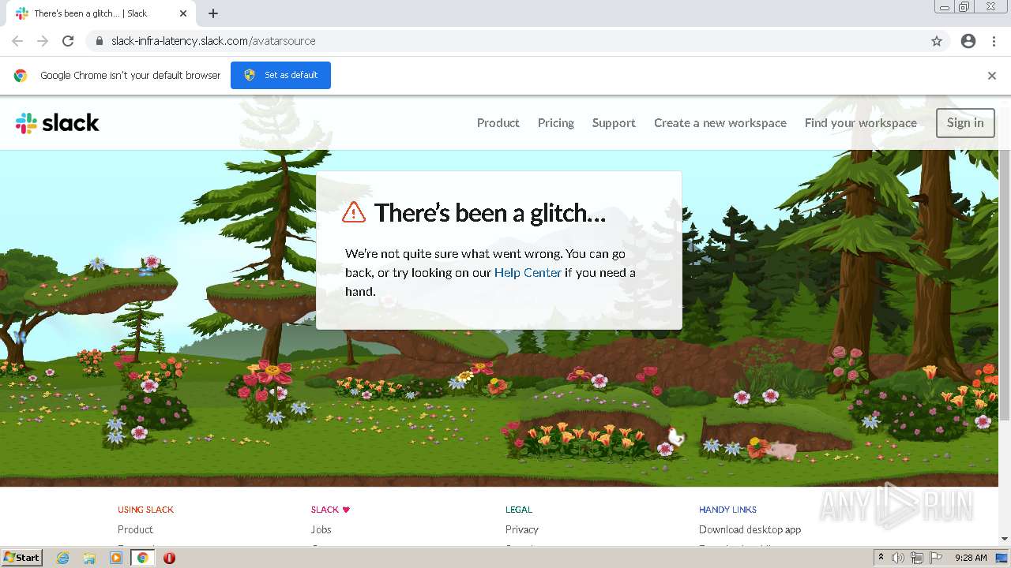Click the red stop taskbar icon

pyautogui.click(x=169, y=558)
